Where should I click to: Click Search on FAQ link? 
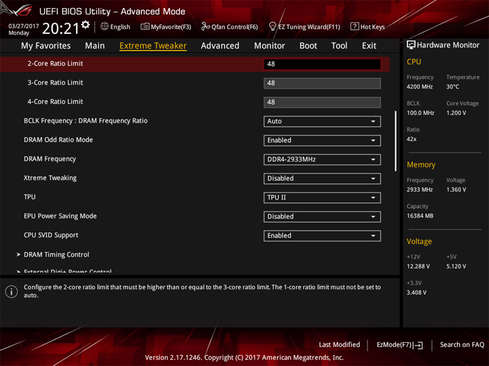click(x=462, y=344)
